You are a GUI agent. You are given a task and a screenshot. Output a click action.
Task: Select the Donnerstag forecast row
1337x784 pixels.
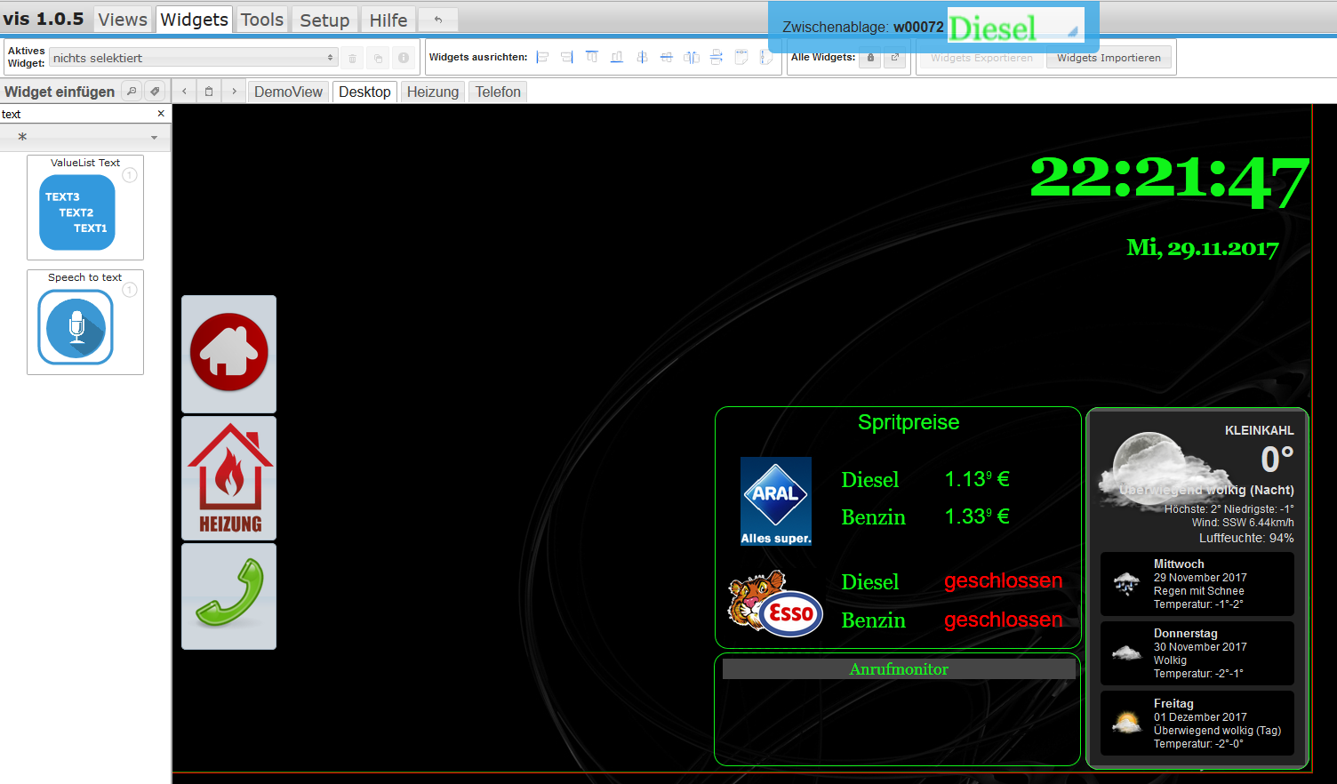(x=1197, y=653)
